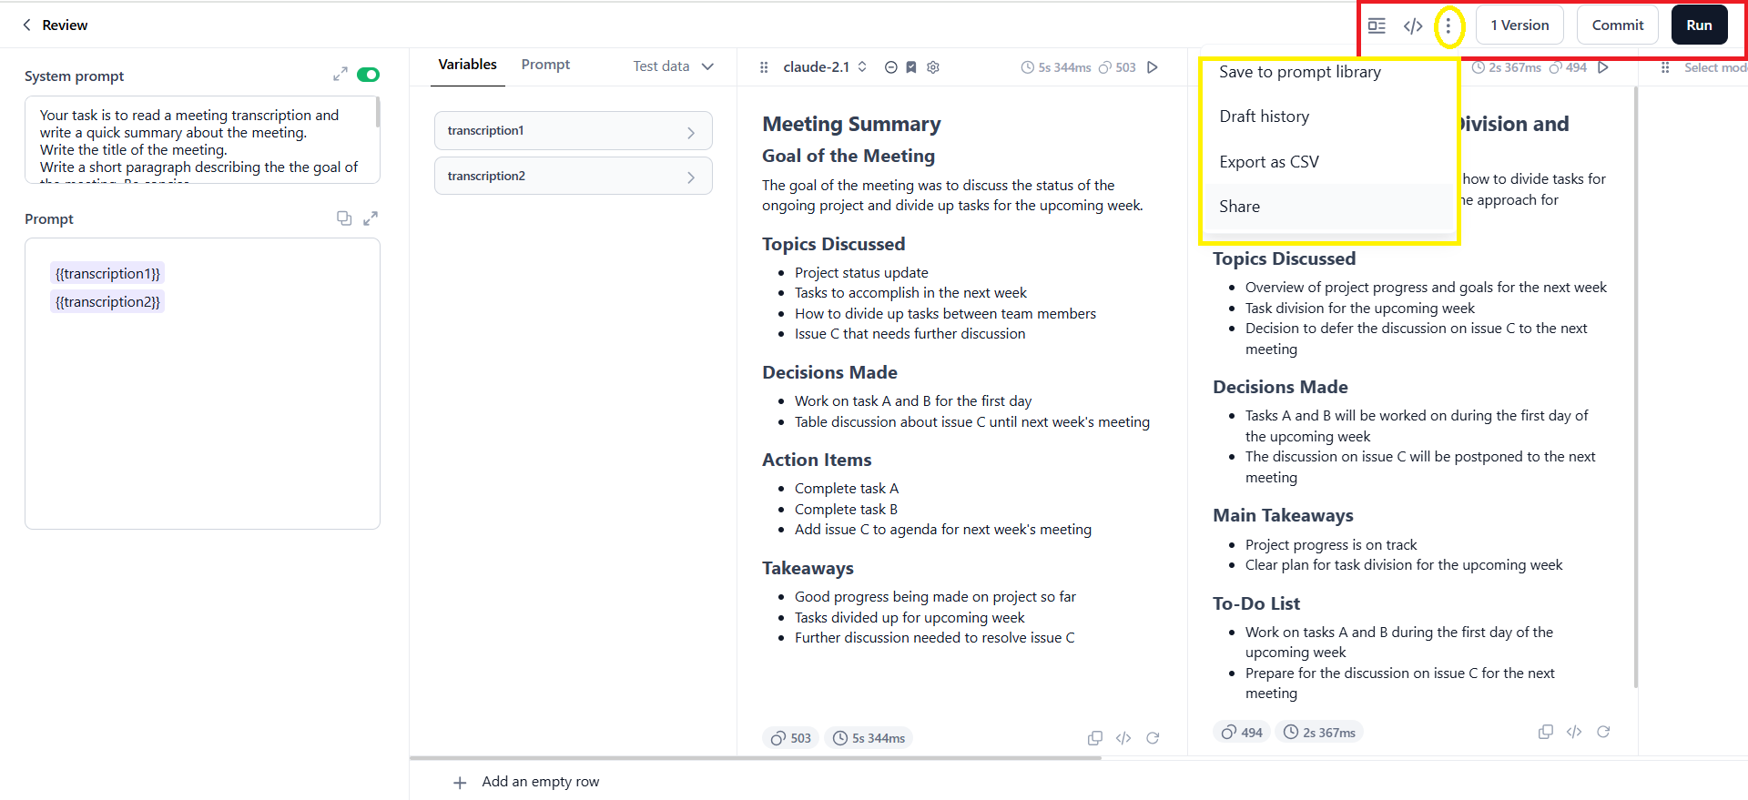Toggle the System prompt switch off
The width and height of the screenshot is (1748, 800).
[368, 75]
